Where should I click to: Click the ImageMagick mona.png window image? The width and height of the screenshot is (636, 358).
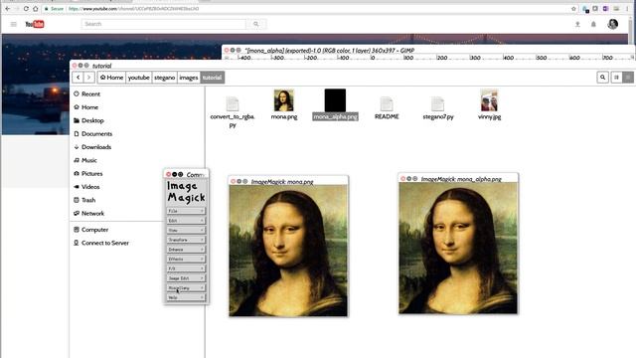288,251
